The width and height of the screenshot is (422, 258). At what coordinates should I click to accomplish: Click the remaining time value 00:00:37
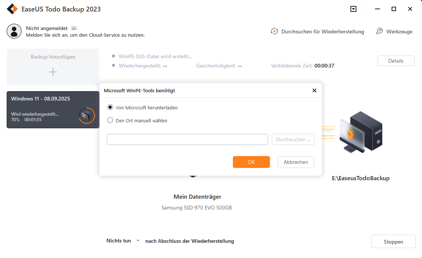pyautogui.click(x=324, y=66)
